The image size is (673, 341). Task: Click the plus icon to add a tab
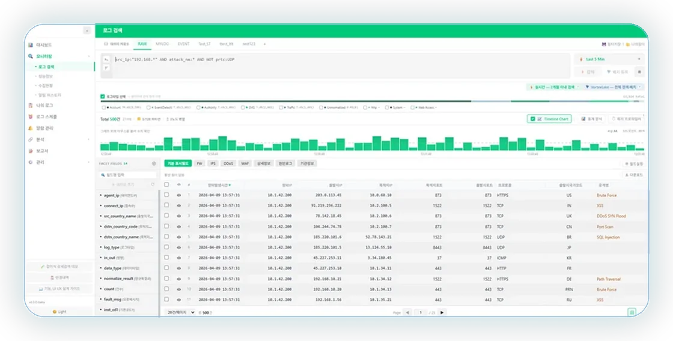[264, 44]
